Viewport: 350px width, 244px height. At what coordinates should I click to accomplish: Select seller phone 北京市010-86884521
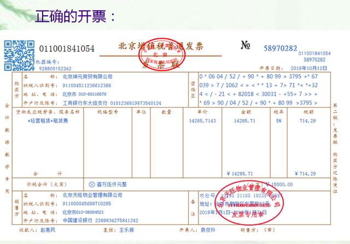(83, 212)
